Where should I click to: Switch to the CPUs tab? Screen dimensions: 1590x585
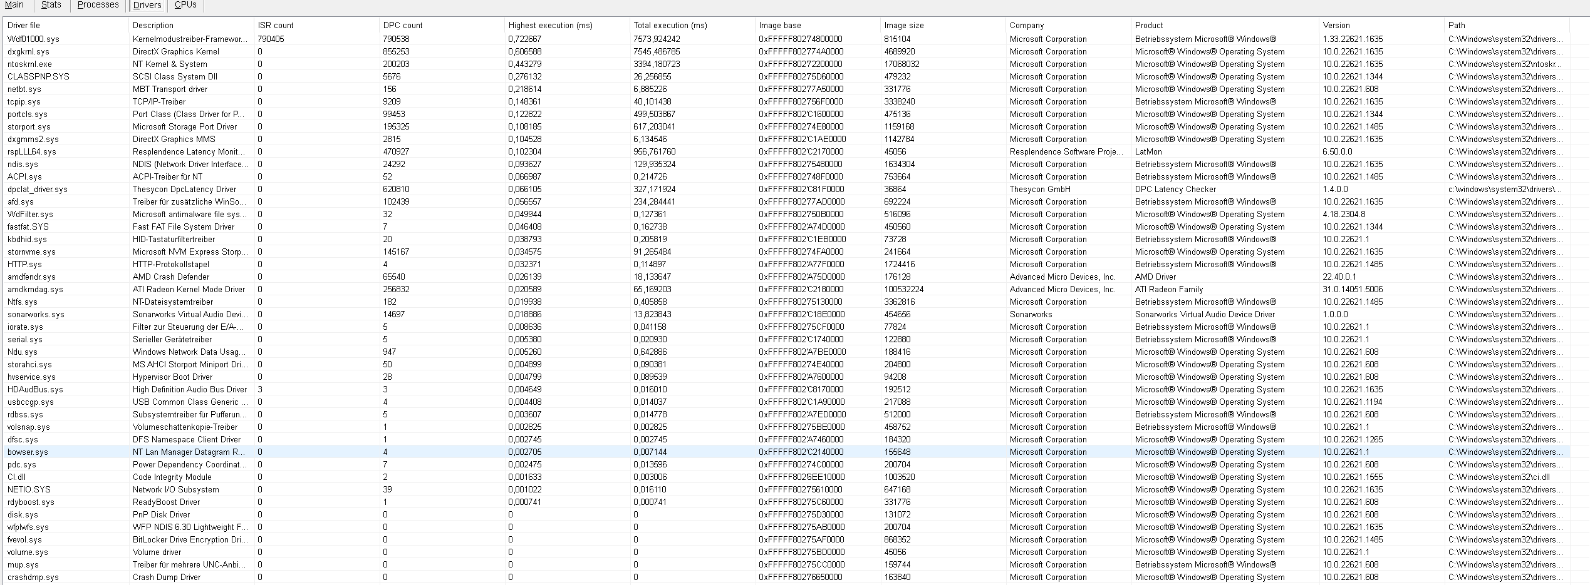pos(185,5)
